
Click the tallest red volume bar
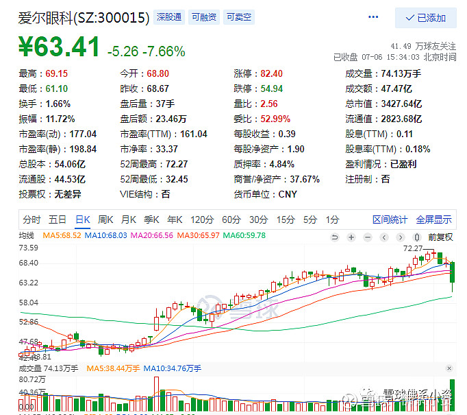pos(156,394)
